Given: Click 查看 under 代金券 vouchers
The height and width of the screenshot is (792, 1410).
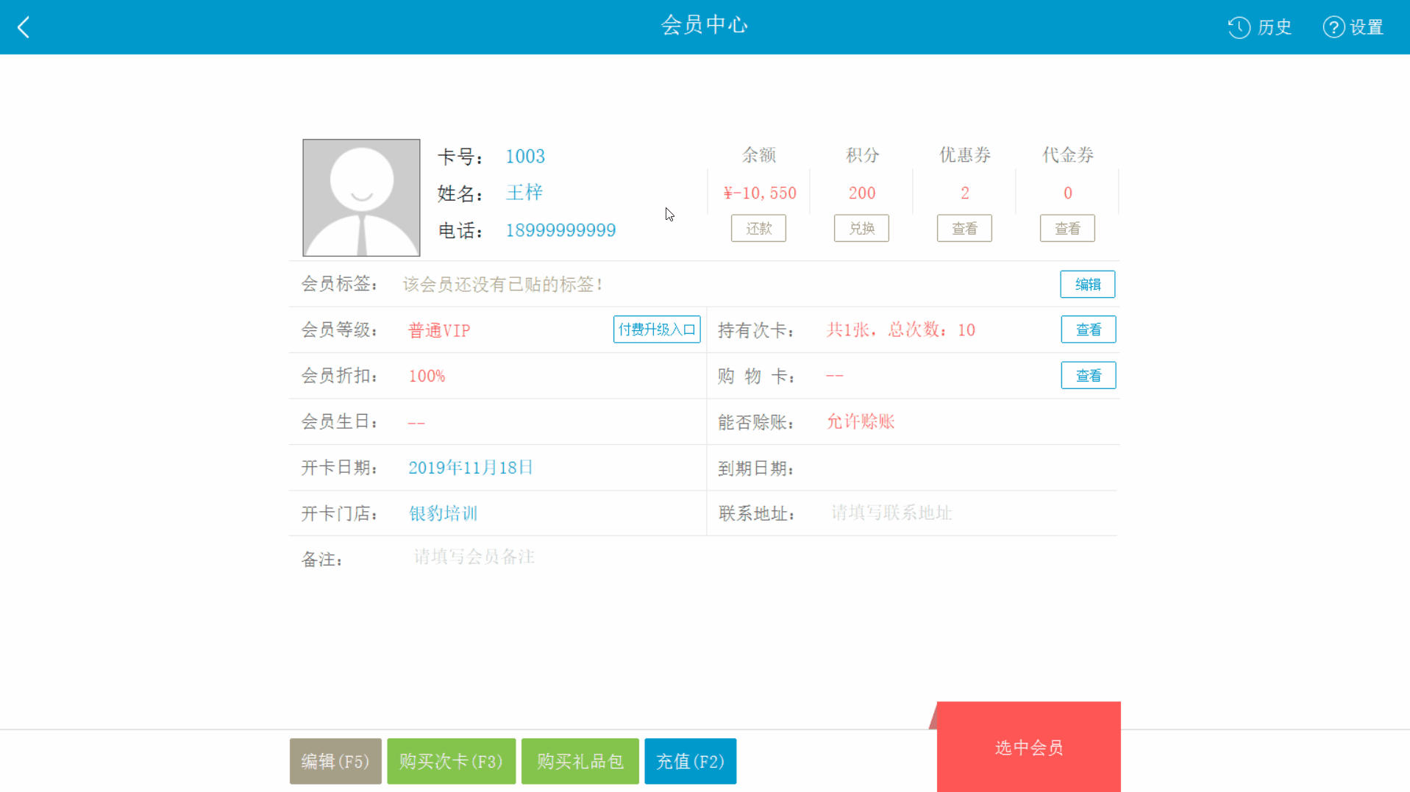Looking at the screenshot, I should coord(1067,229).
